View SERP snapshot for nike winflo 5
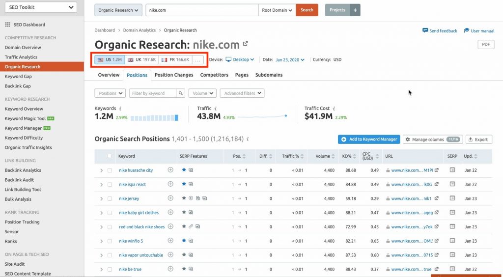The height and width of the screenshot is (277, 503). point(452,241)
